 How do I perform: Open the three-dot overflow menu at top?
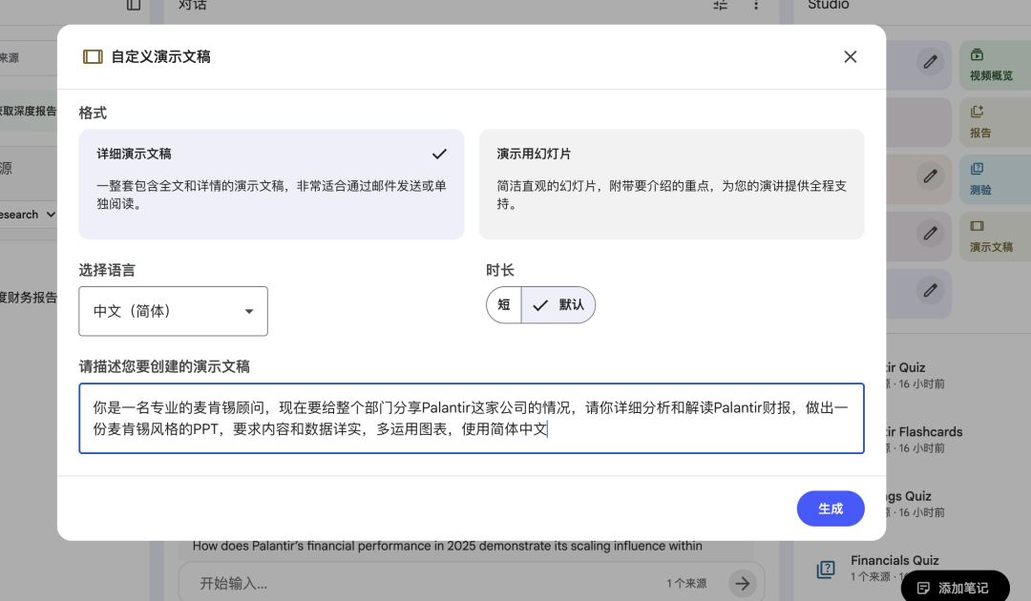click(757, 6)
